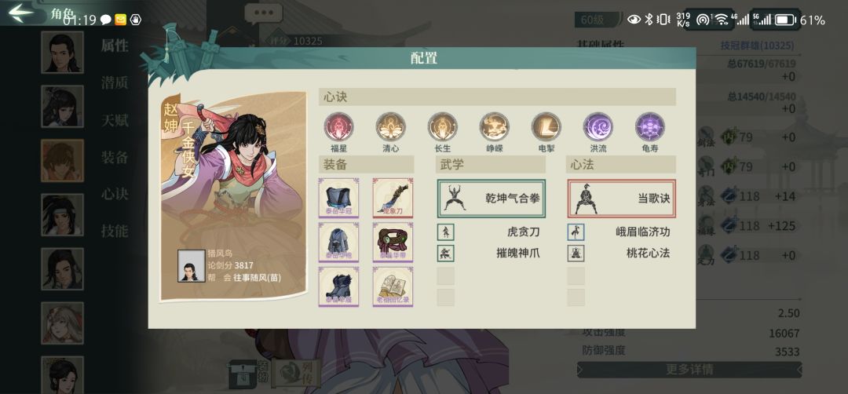Go back with the top-left arrow

(x=22, y=13)
